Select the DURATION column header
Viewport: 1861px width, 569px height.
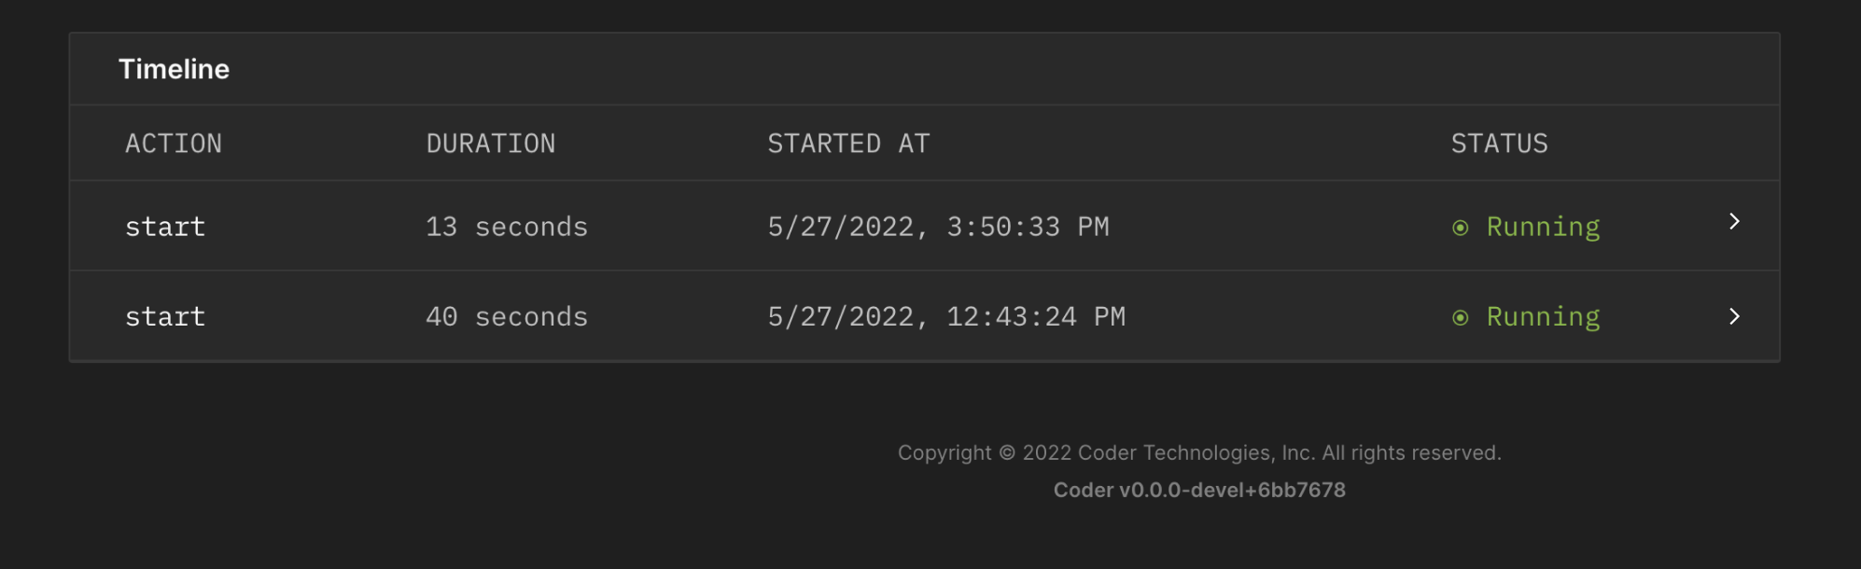click(490, 143)
